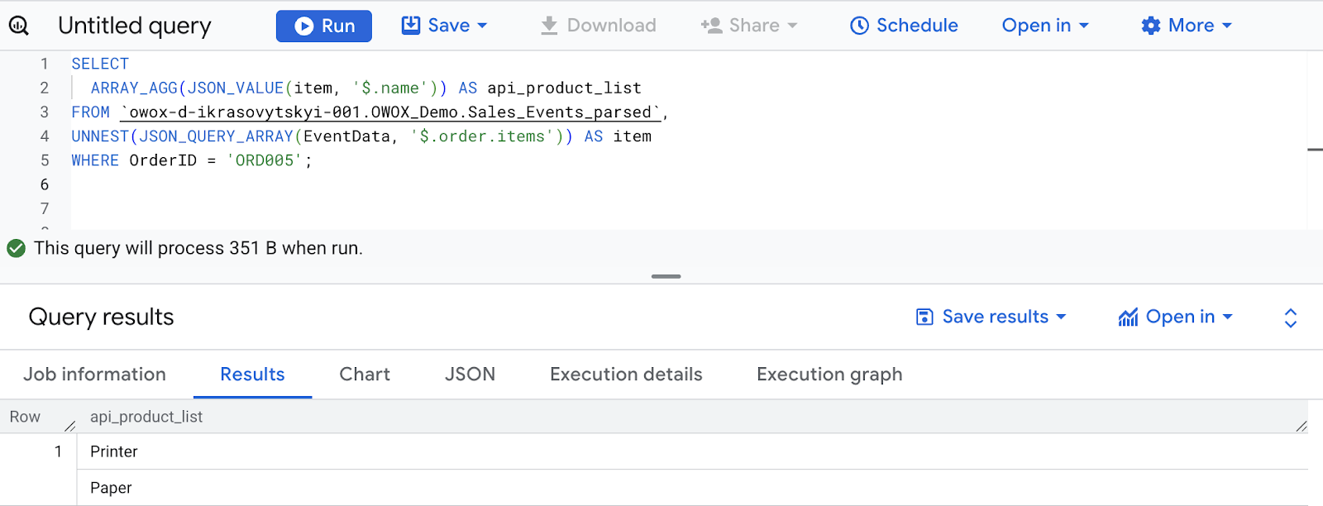Click the 'This query will process 351 B' message

click(x=198, y=248)
